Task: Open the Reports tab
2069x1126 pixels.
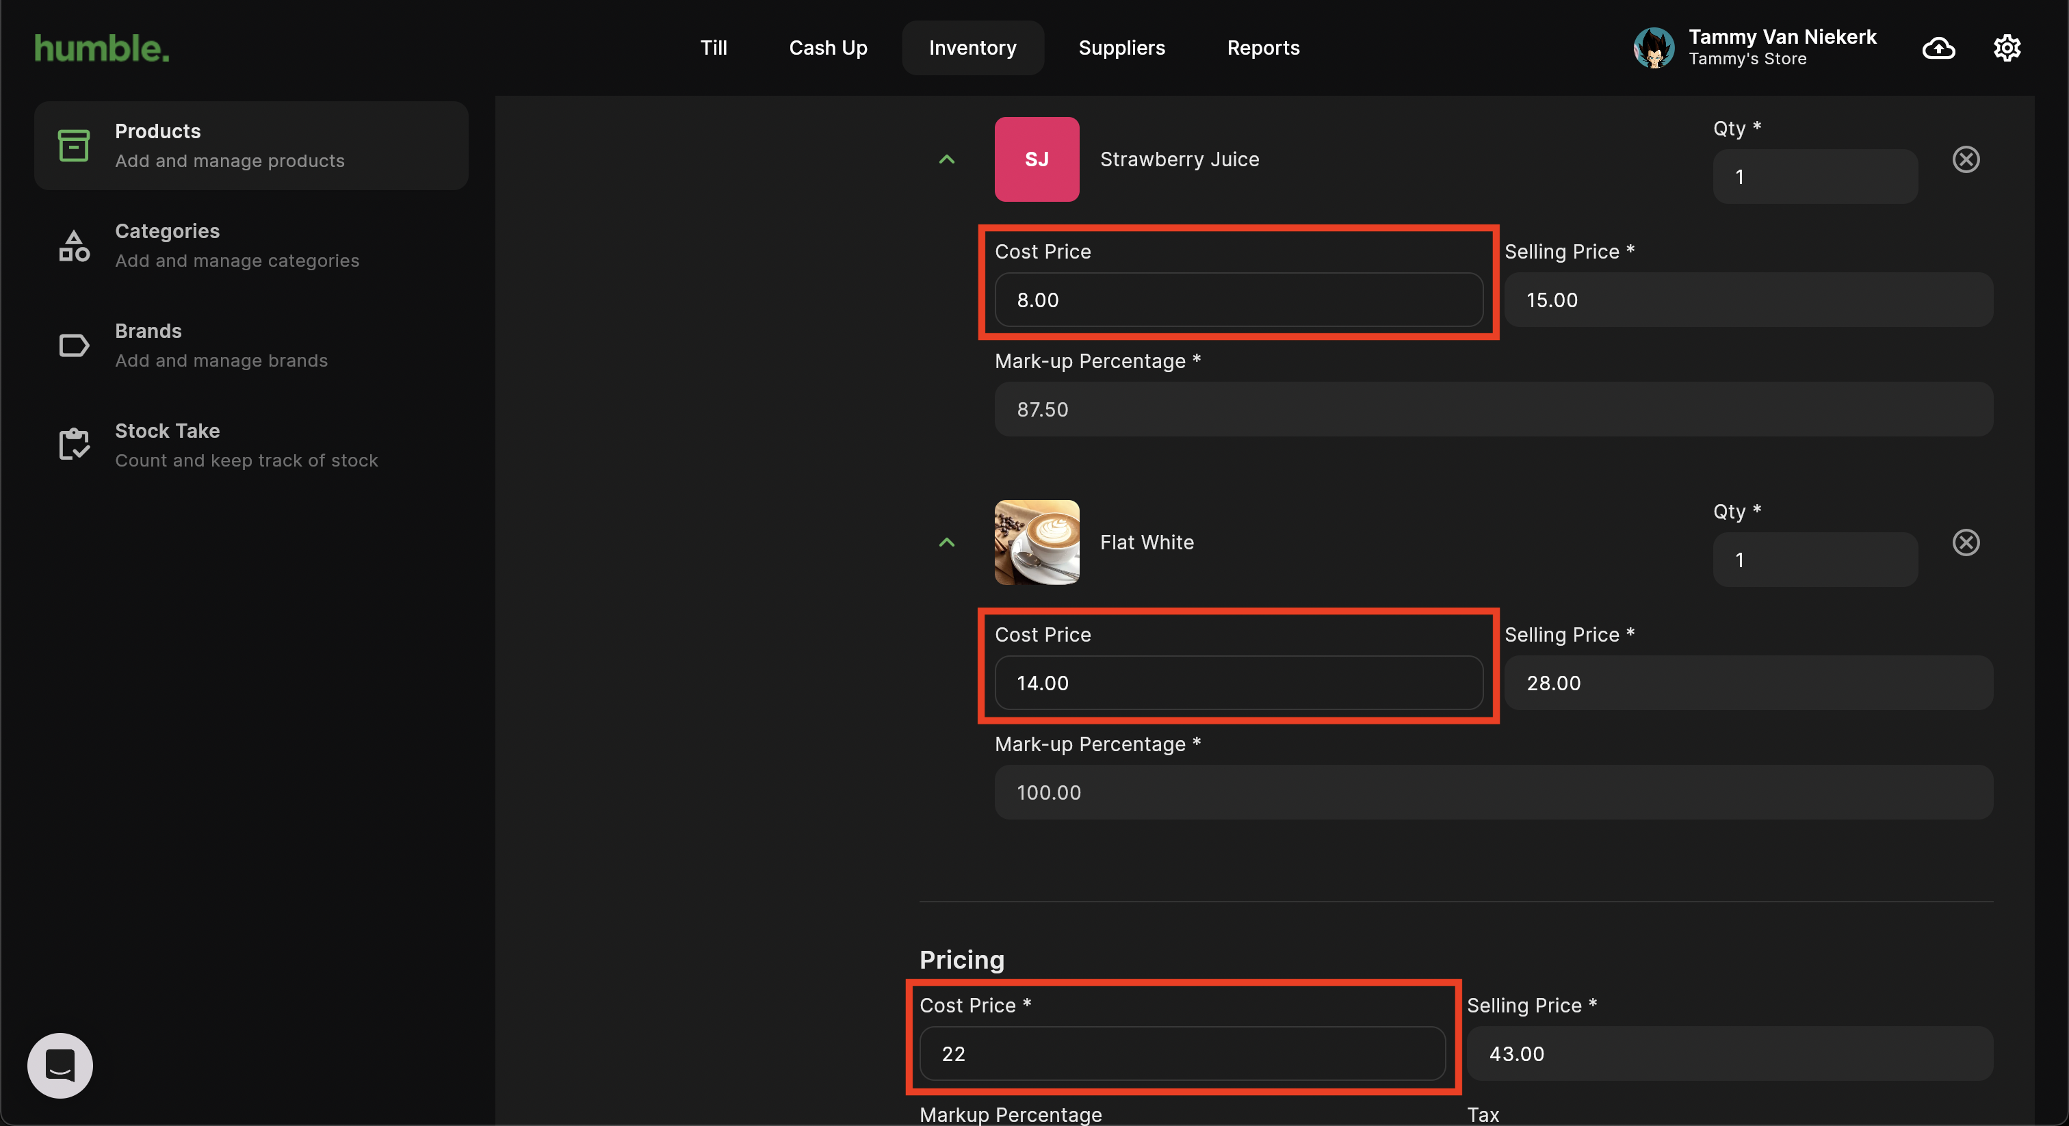Action: pos(1262,48)
